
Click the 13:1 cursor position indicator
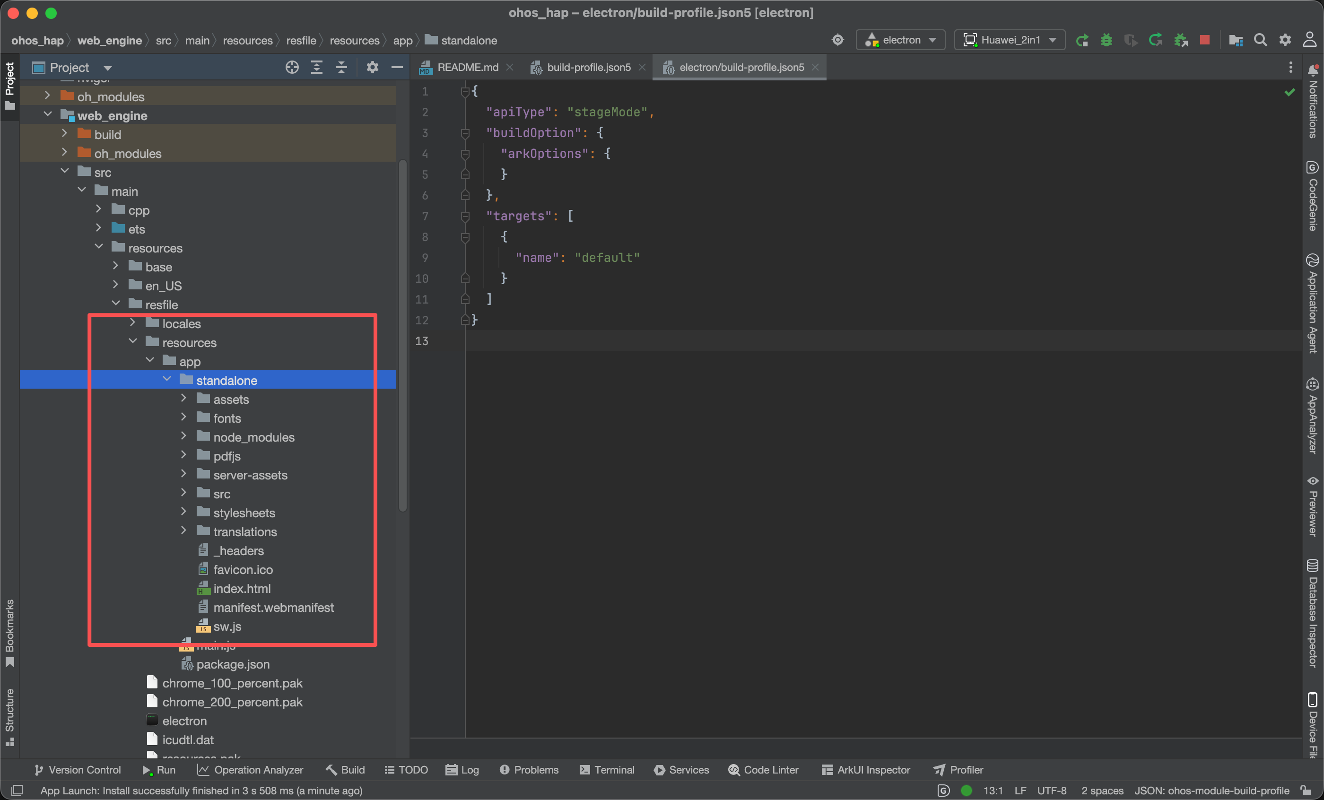coord(993,791)
